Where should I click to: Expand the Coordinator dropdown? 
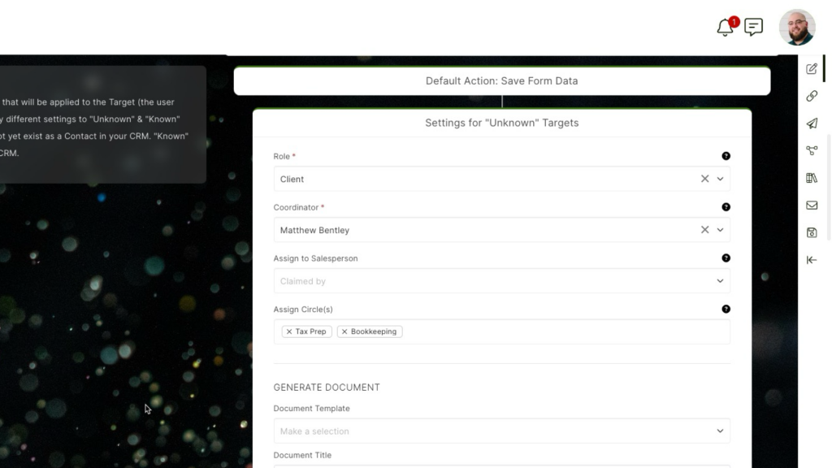(x=720, y=230)
